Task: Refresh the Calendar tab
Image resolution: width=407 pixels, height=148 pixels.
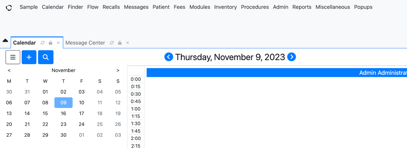Action: click(x=43, y=43)
